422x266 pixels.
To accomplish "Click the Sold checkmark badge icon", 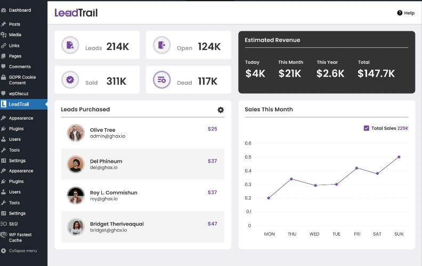I will coord(70,79).
